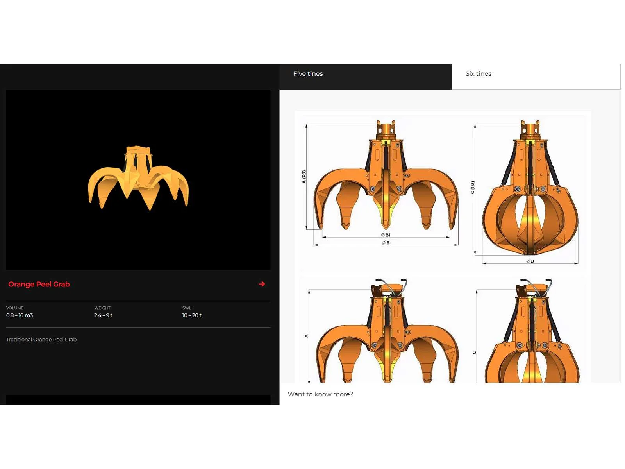
Task: Select the Five tines tab
Action: click(x=308, y=74)
